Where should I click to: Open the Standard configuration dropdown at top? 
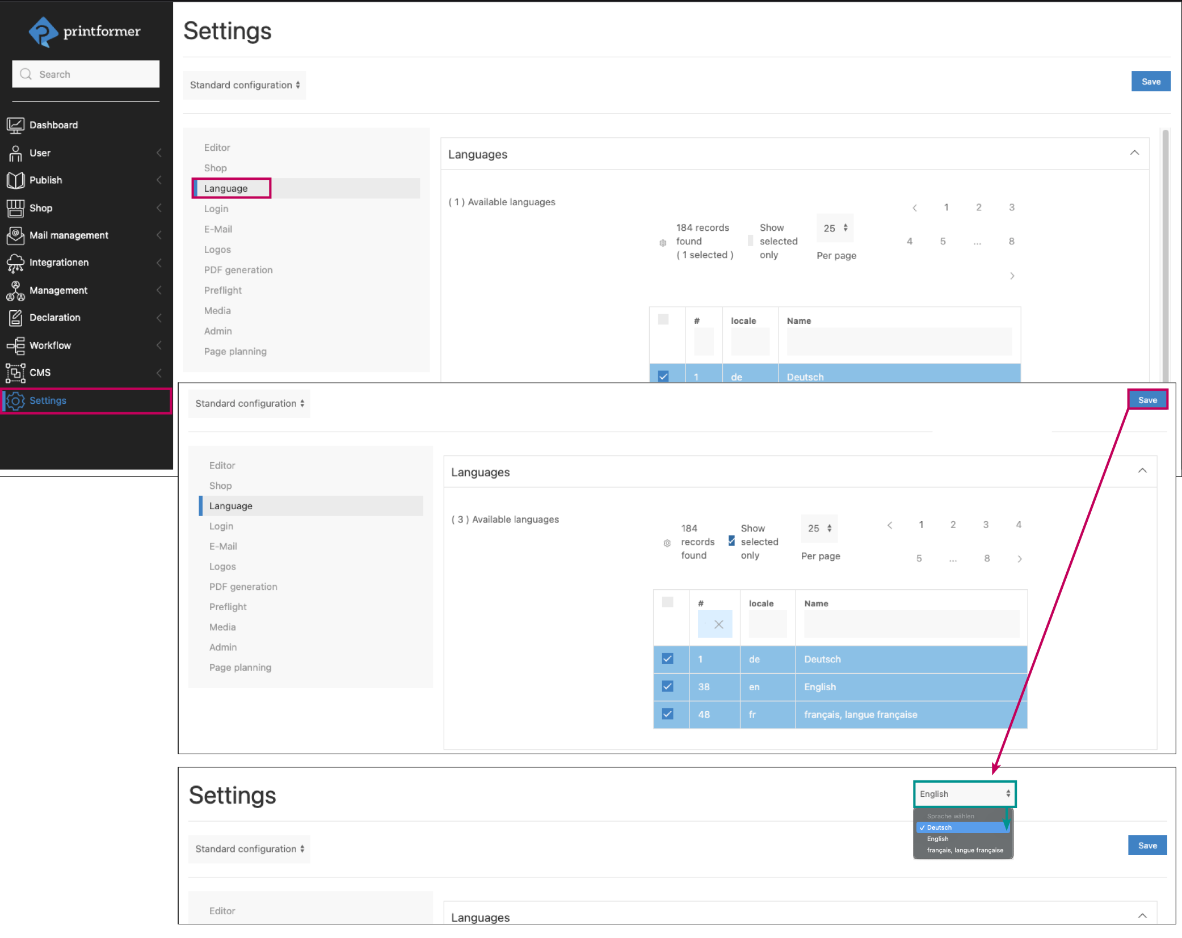click(245, 85)
